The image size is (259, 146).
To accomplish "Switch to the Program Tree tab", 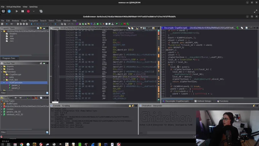I will pyautogui.click(x=9, y=58).
